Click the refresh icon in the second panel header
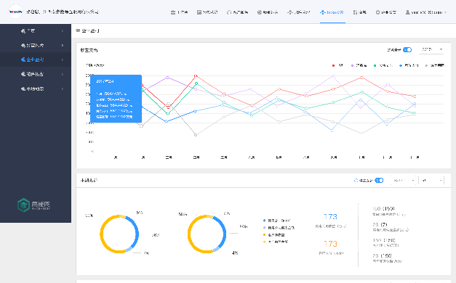 (x=356, y=180)
